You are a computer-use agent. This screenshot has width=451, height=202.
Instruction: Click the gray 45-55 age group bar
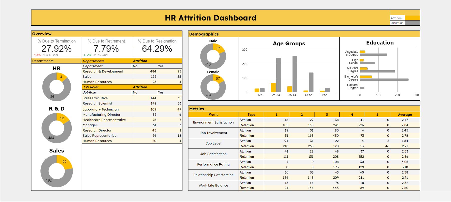311,82
